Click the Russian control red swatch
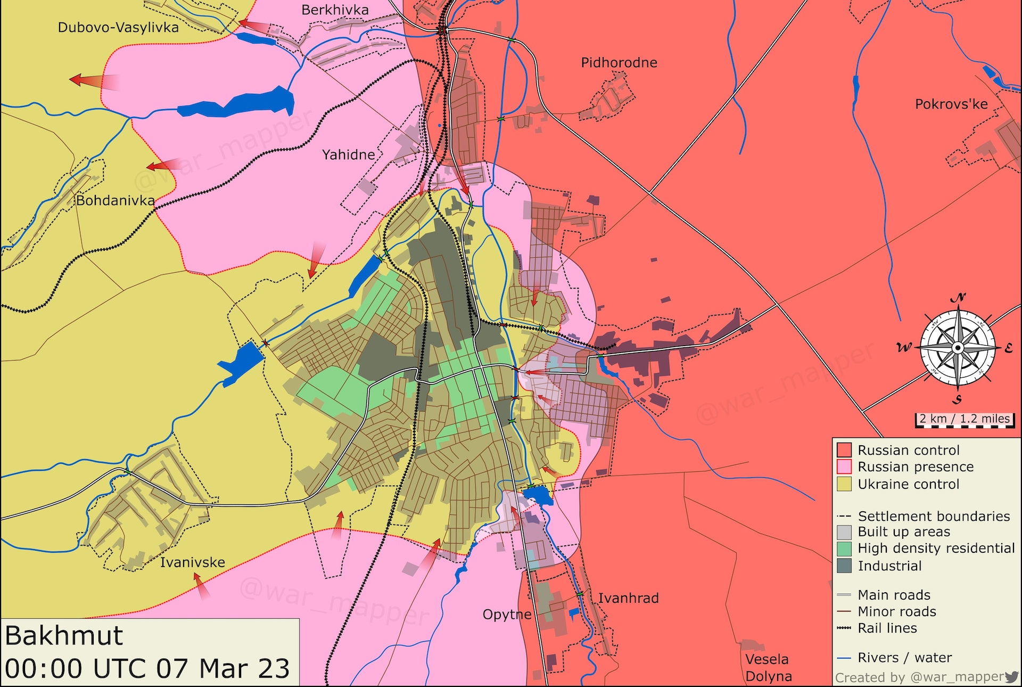Viewport: 1022px width, 687px height. coord(844,450)
